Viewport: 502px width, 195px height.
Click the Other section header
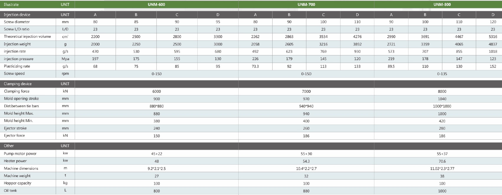pyautogui.click(x=9, y=146)
